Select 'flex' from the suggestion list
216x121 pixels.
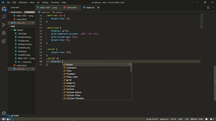[97, 71]
